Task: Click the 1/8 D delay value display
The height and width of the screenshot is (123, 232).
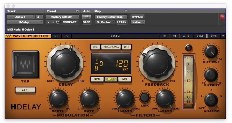Action: pyautogui.click(x=99, y=64)
